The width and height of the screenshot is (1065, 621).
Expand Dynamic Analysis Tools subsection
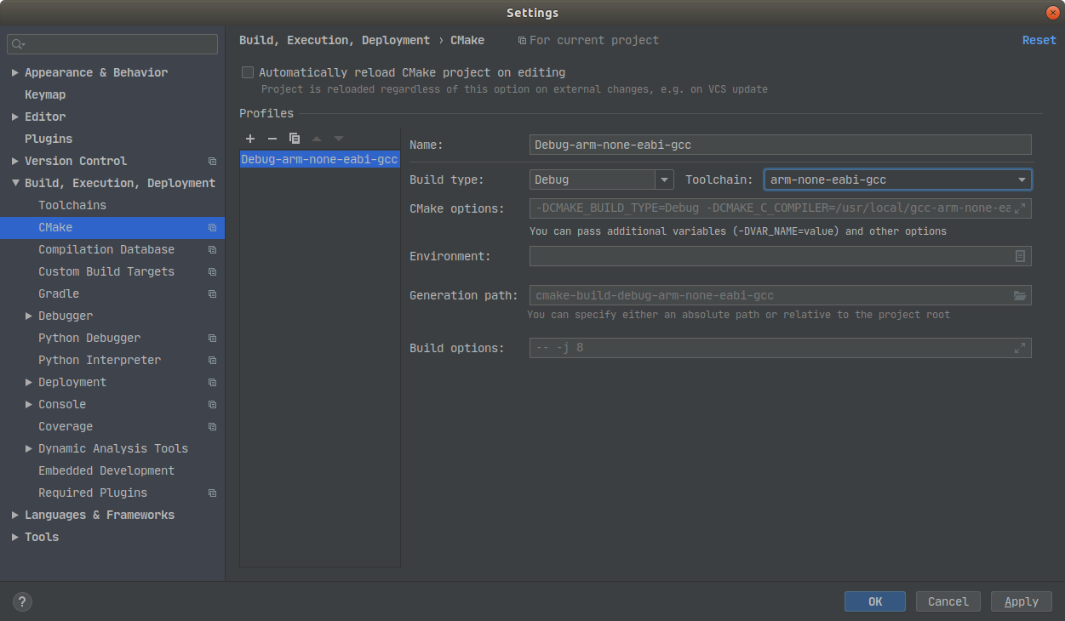[29, 448]
